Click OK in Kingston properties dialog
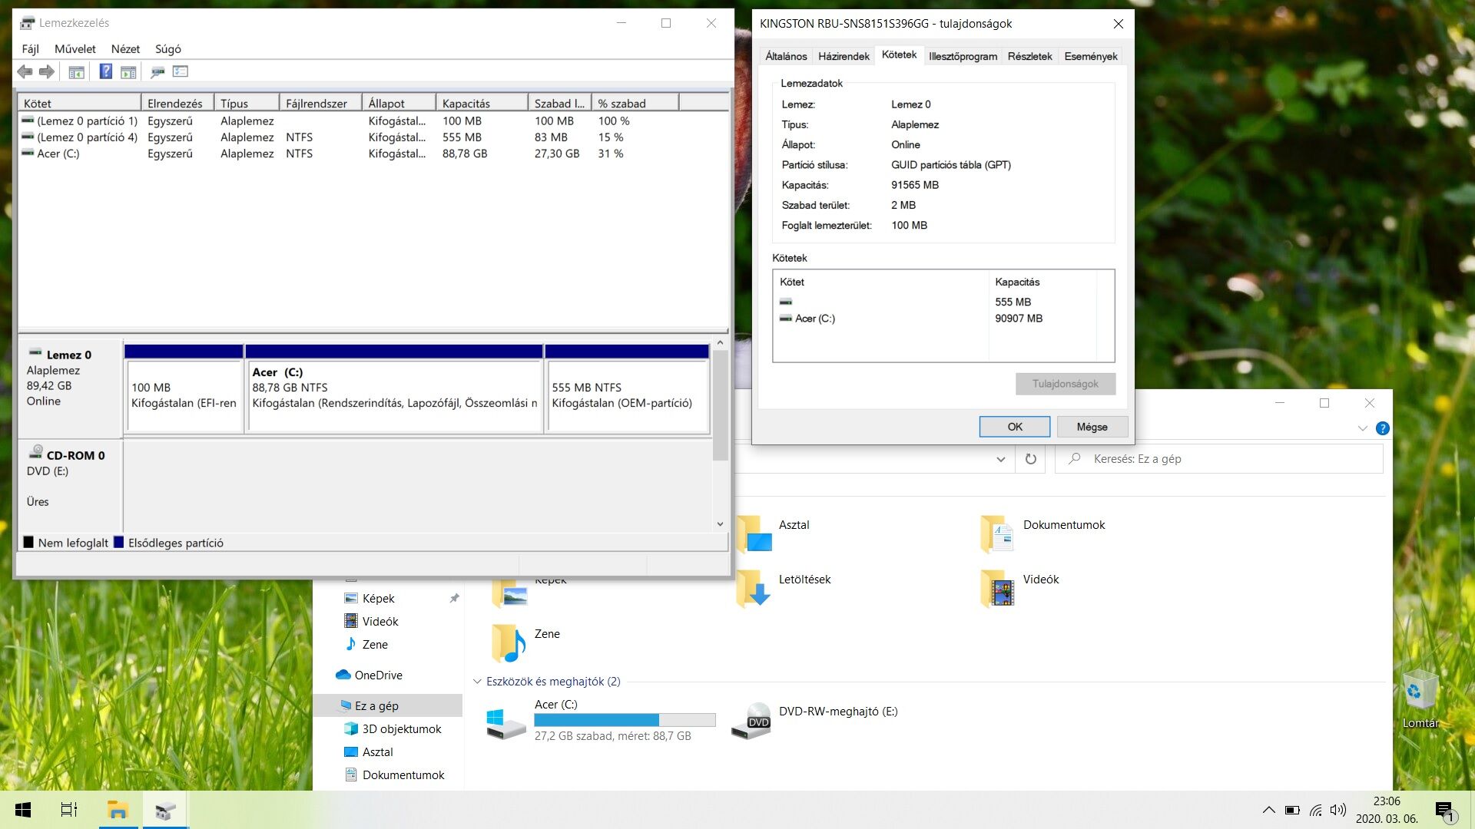The image size is (1475, 829). 1014,427
